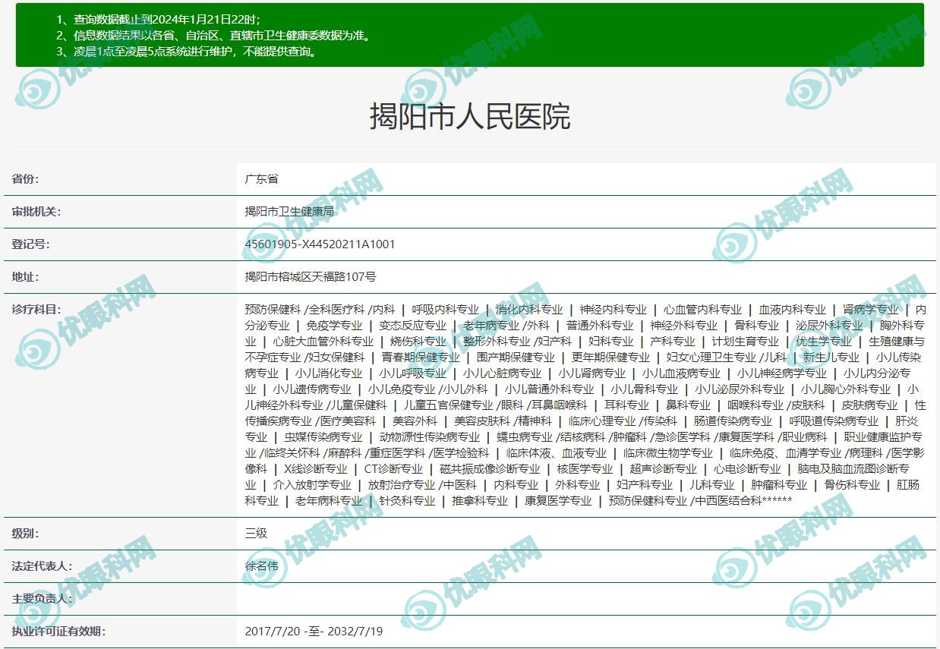Screen dimensions: 940x649
Task: Click the 审批机关 row label
Action: click(36, 212)
